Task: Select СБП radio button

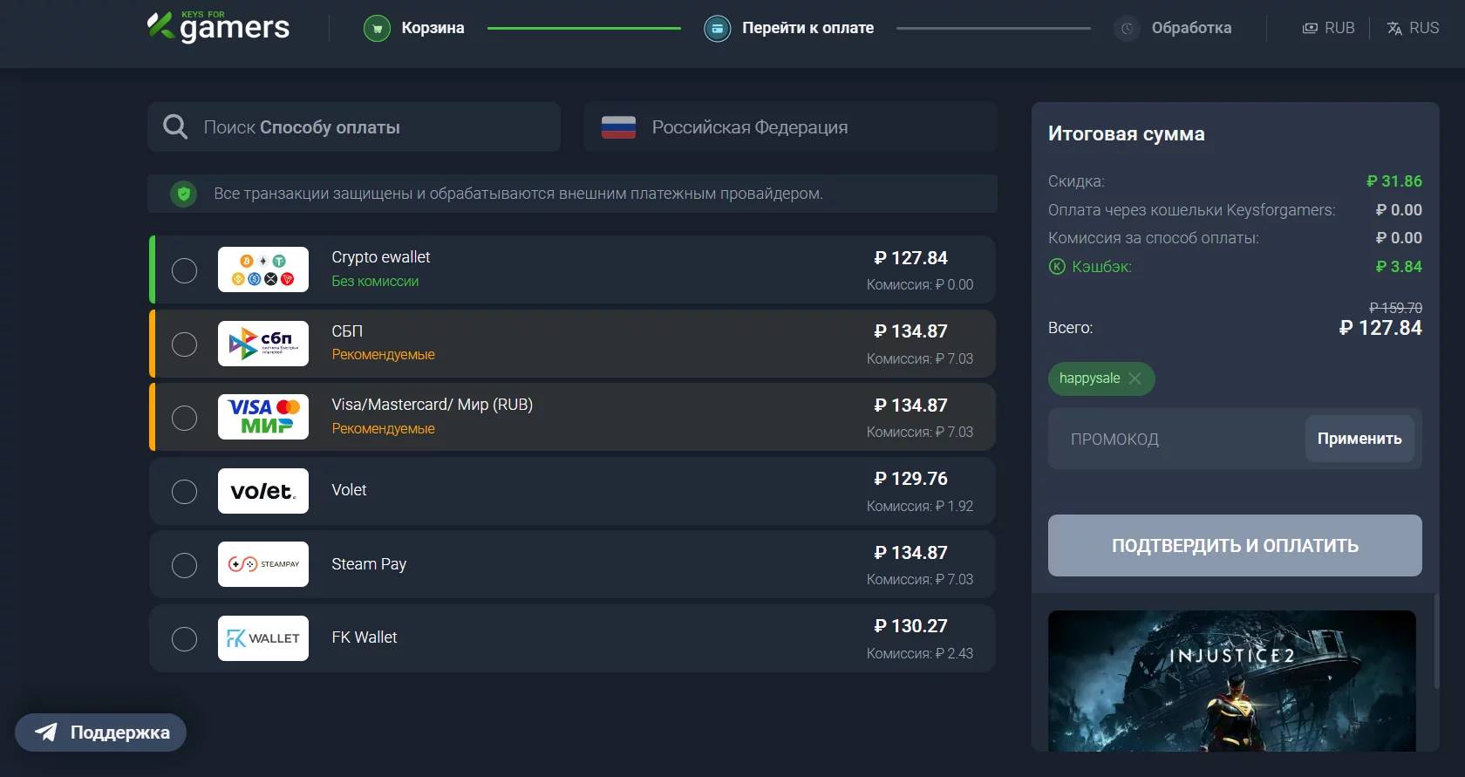Action: (x=184, y=344)
